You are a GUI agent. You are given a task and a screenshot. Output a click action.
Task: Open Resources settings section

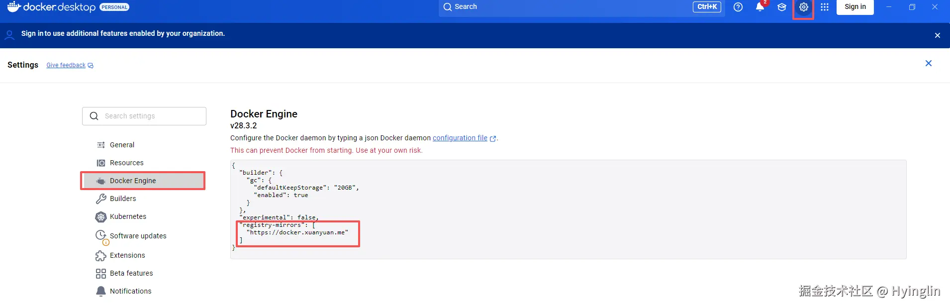coord(144,163)
